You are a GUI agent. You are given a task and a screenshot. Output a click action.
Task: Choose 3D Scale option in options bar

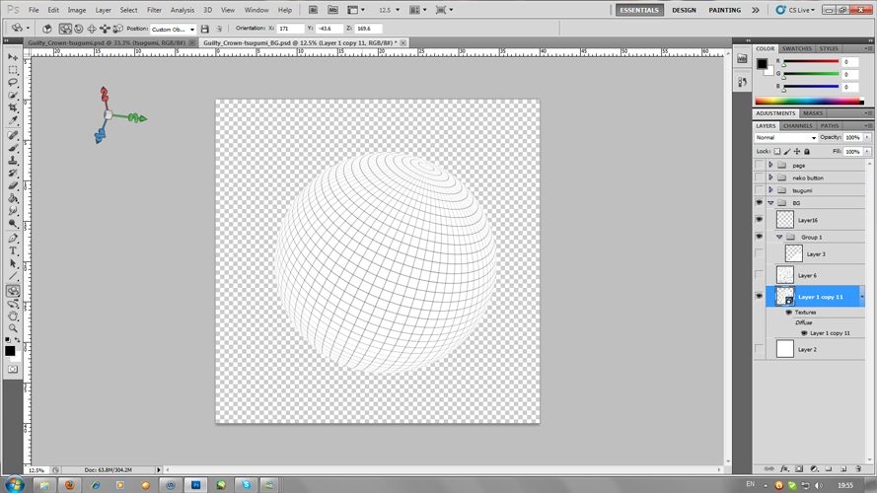[x=117, y=29]
